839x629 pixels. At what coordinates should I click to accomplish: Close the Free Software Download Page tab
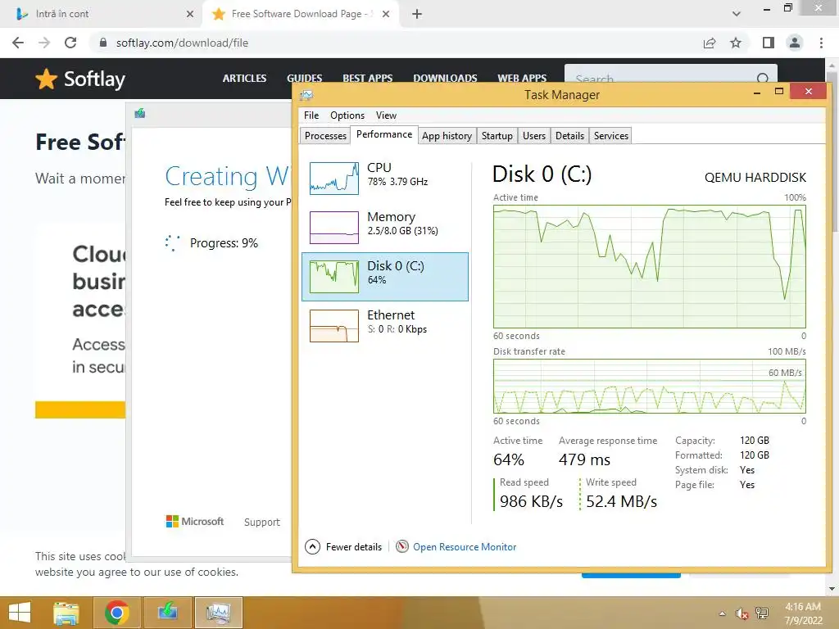(x=386, y=14)
